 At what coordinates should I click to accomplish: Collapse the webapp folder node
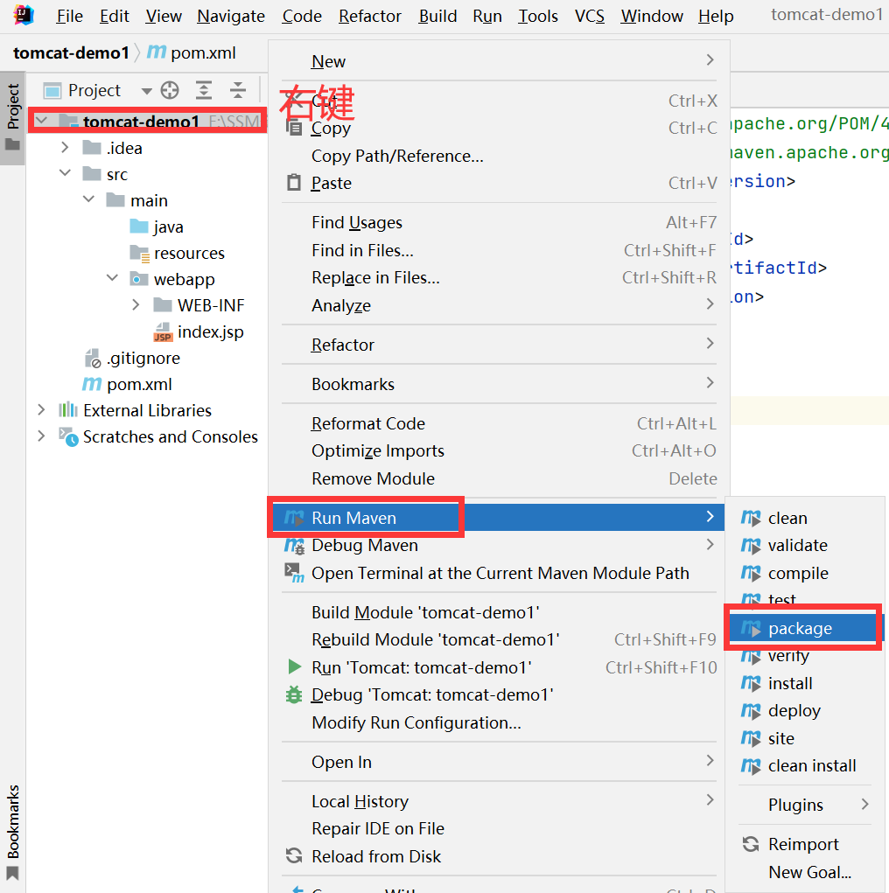coord(112,277)
